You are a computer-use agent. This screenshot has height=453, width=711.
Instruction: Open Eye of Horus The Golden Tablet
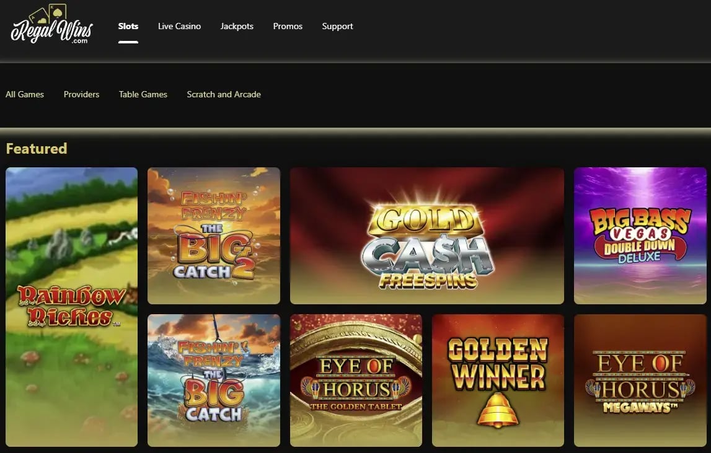coord(356,380)
